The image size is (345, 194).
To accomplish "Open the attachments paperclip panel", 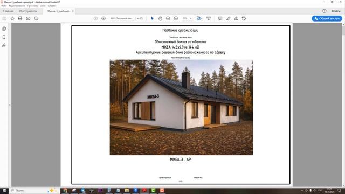I will click(4, 45).
